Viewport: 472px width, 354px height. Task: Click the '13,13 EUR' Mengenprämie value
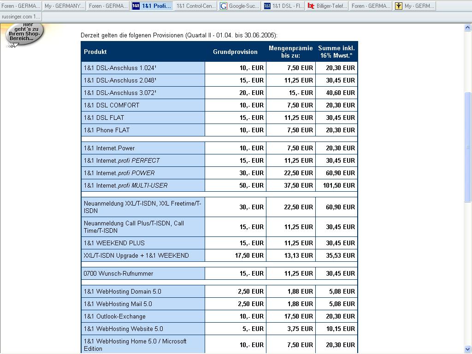coord(299,255)
